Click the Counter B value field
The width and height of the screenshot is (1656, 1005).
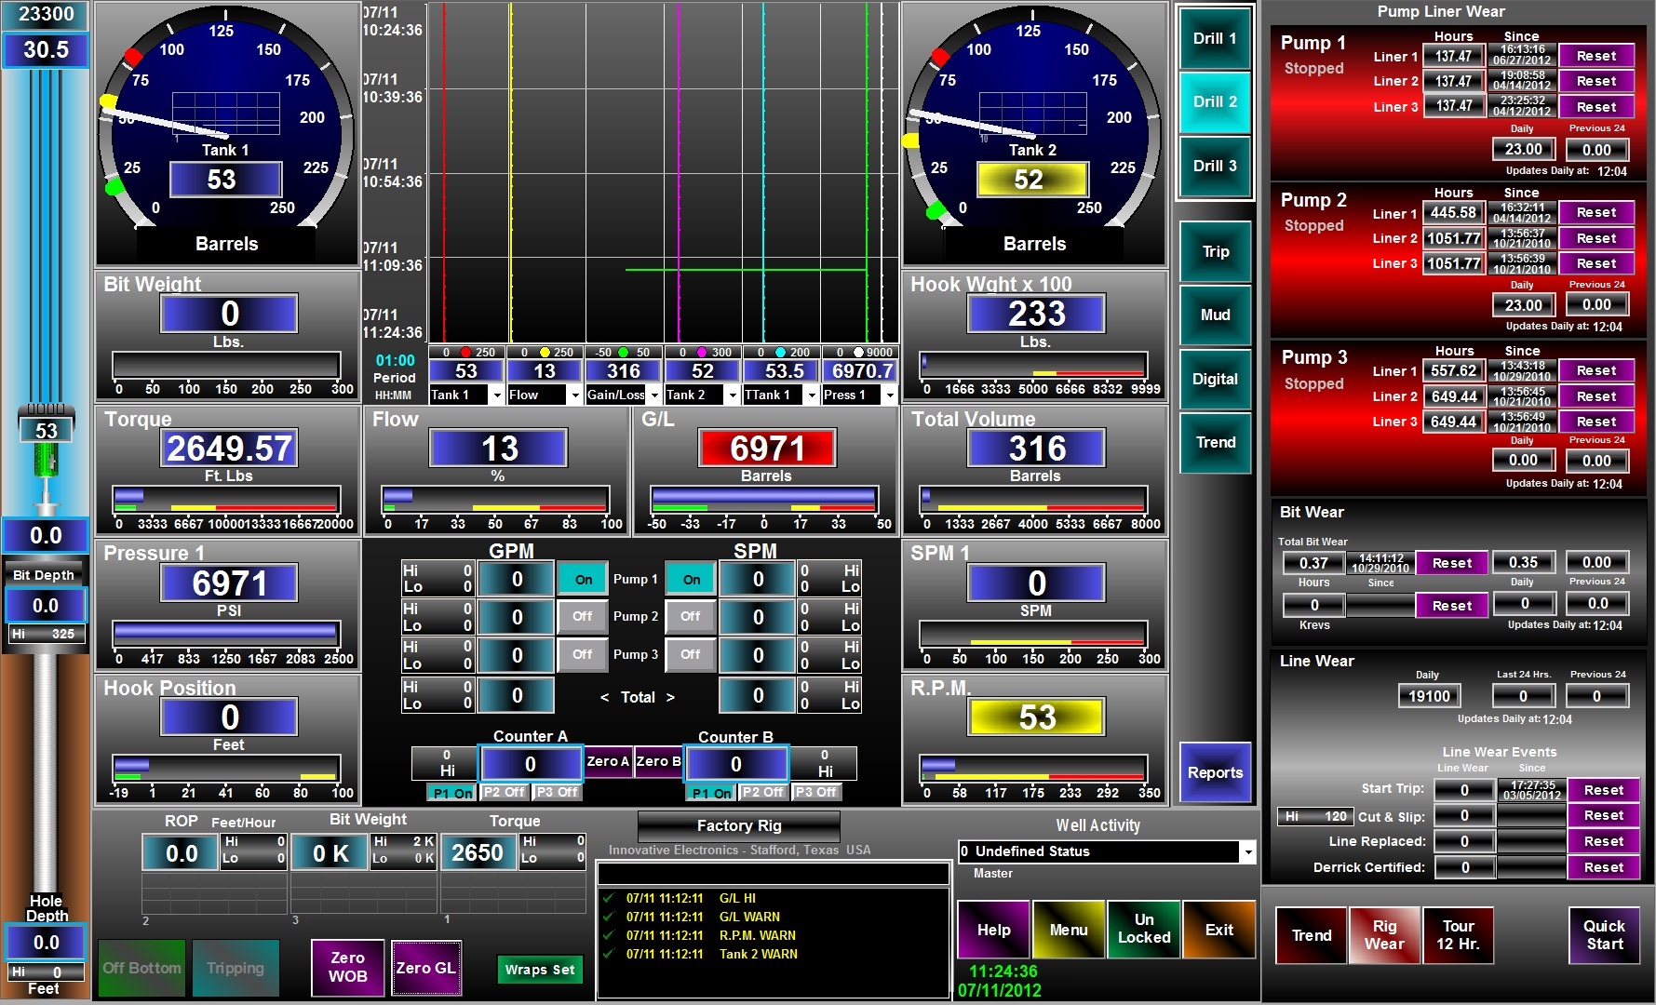click(736, 762)
